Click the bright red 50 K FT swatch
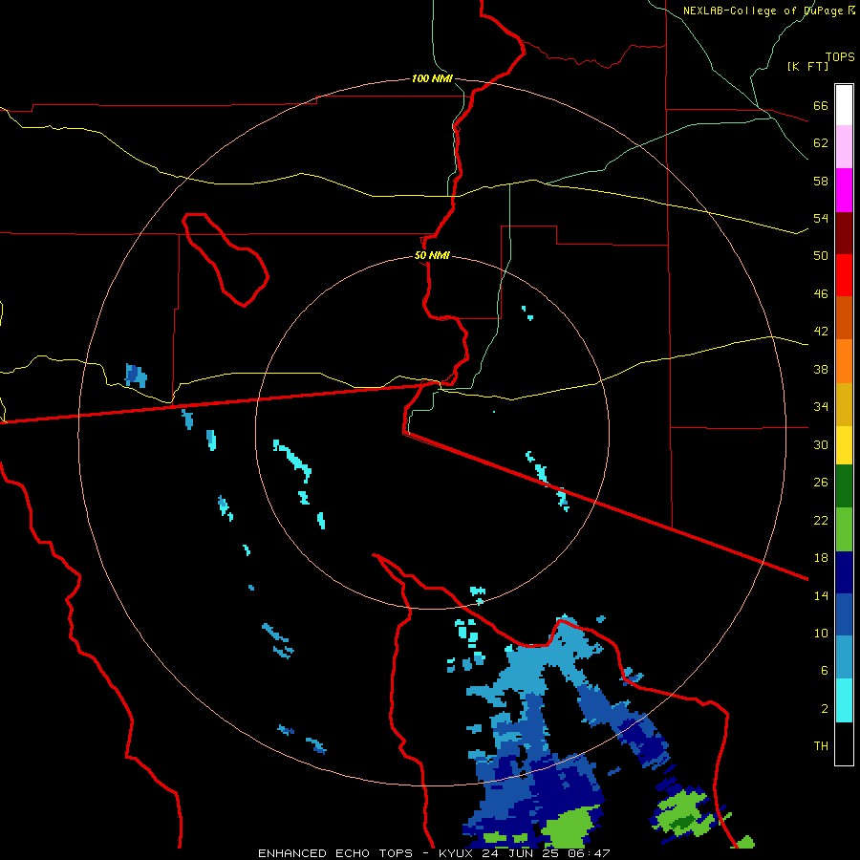The width and height of the screenshot is (860, 860). pyautogui.click(x=844, y=275)
